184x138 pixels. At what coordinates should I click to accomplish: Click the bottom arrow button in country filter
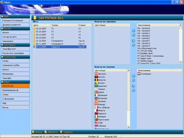tap(134, 91)
